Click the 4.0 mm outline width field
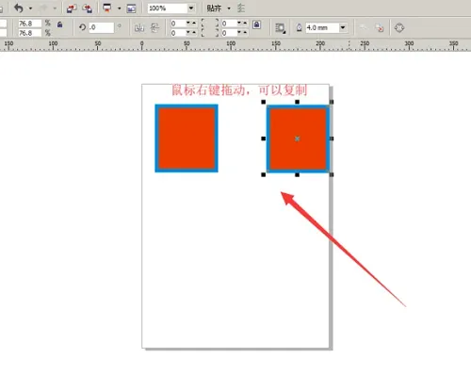Viewport: 471px width, 375px height. 322,27
